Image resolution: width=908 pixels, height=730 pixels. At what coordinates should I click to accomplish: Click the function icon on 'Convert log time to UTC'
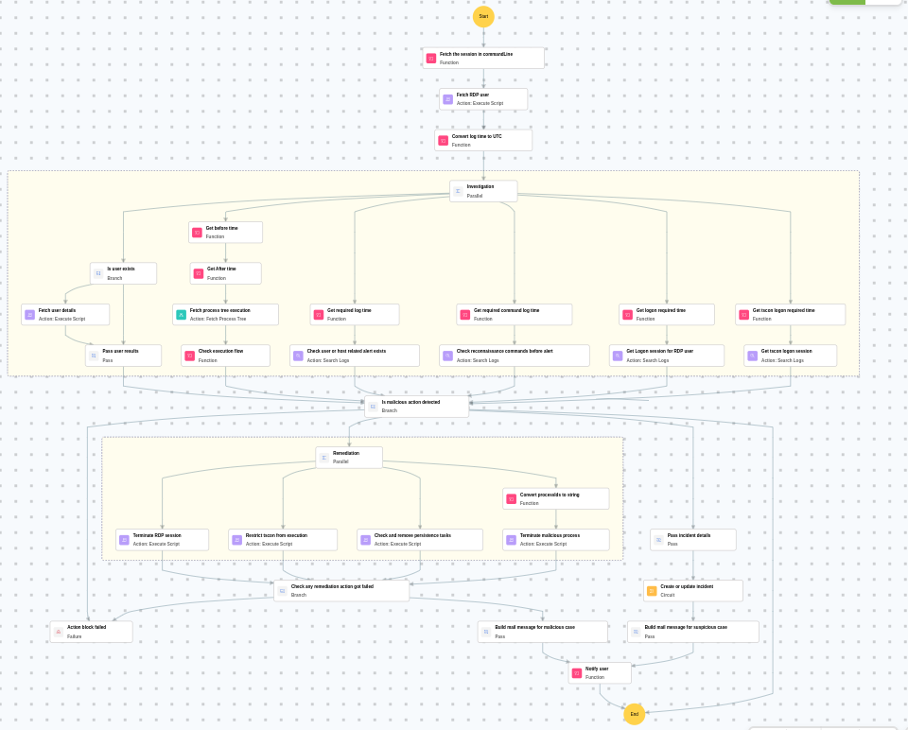pos(443,141)
